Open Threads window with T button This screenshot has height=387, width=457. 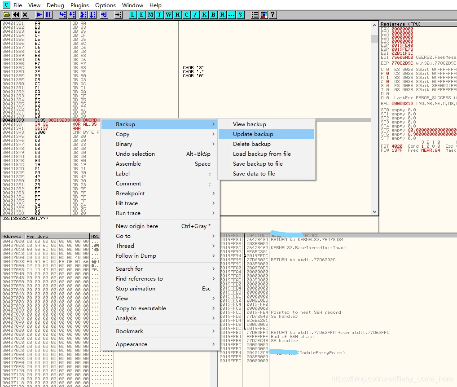pyautogui.click(x=159, y=14)
